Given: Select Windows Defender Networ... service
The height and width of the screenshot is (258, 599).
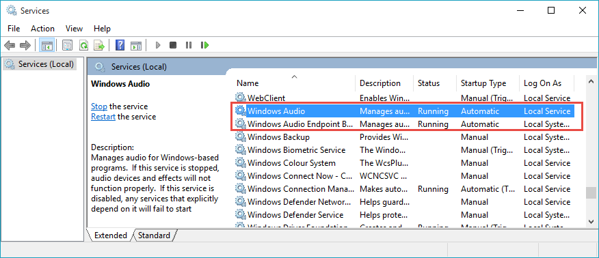Looking at the screenshot, I should (x=299, y=201).
